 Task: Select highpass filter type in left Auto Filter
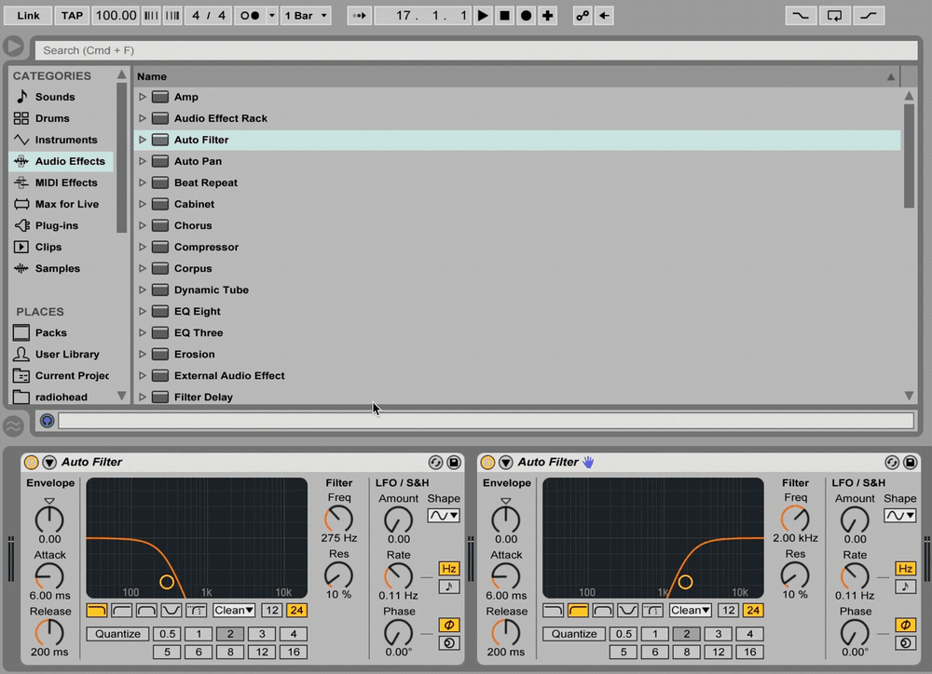[122, 610]
